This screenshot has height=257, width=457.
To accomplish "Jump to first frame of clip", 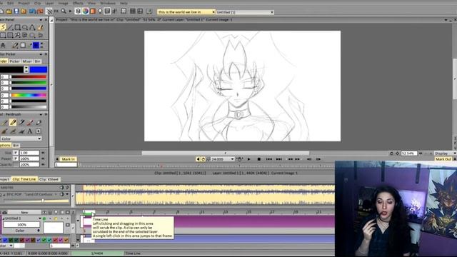I will click(x=269, y=159).
